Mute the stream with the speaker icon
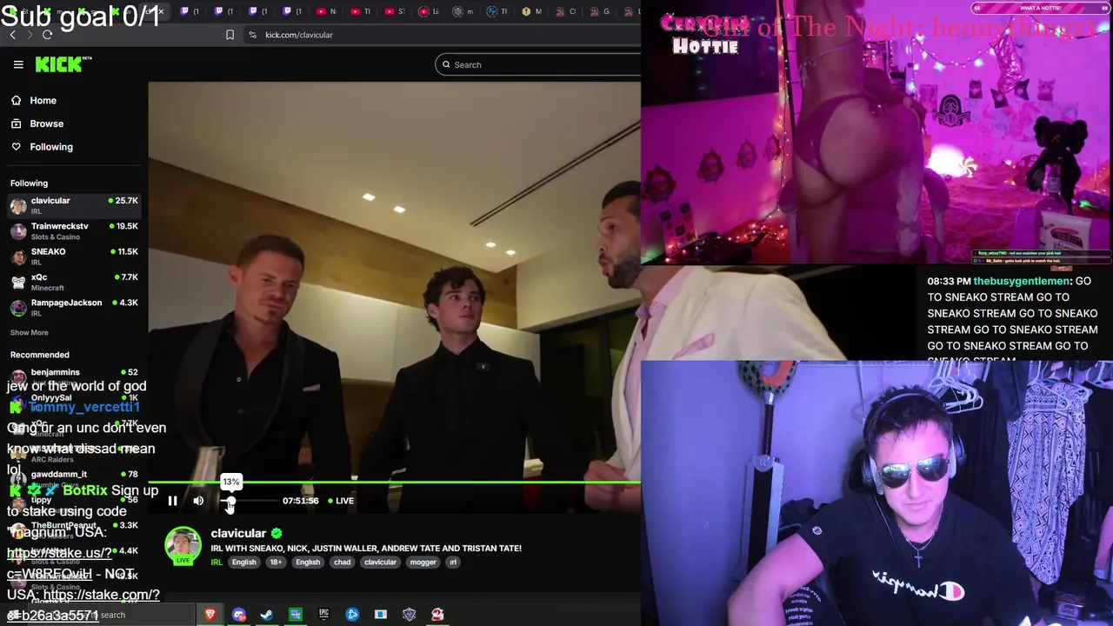Screen dimensions: 1113x626 198,501
